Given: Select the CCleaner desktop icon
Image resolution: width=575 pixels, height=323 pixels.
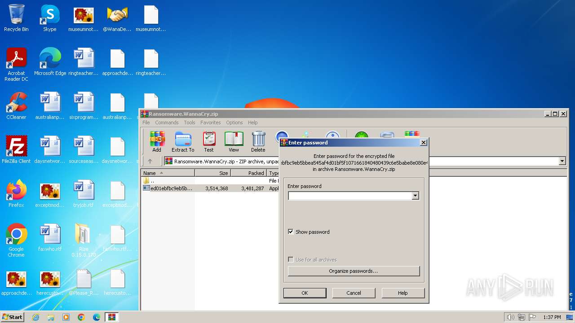Looking at the screenshot, I should [16, 106].
